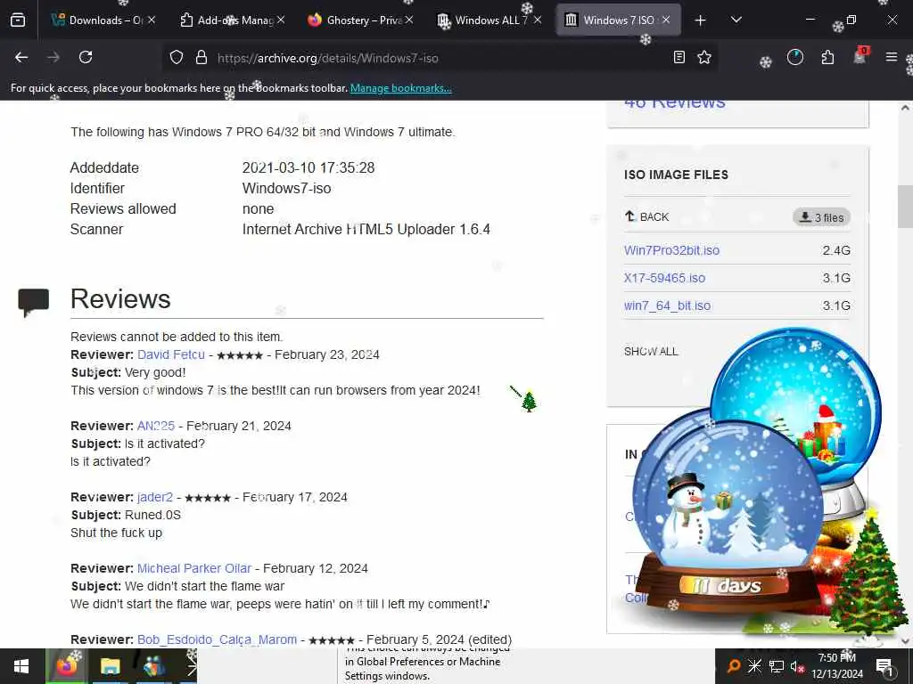Image resolution: width=913 pixels, height=684 pixels.
Task: View site security padlock information
Action: point(202,57)
